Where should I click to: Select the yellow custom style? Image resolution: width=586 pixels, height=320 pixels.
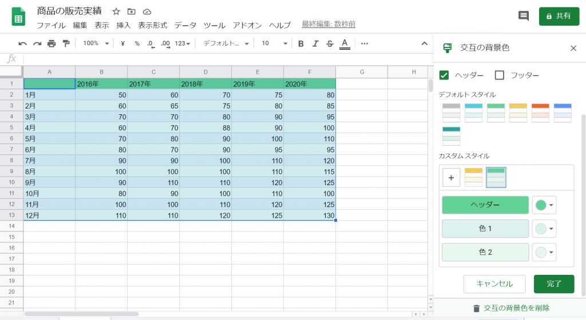pyautogui.click(x=473, y=178)
